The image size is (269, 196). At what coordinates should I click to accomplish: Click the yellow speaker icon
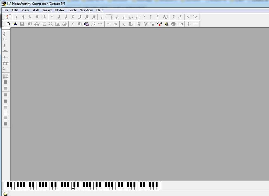coord(166,24)
